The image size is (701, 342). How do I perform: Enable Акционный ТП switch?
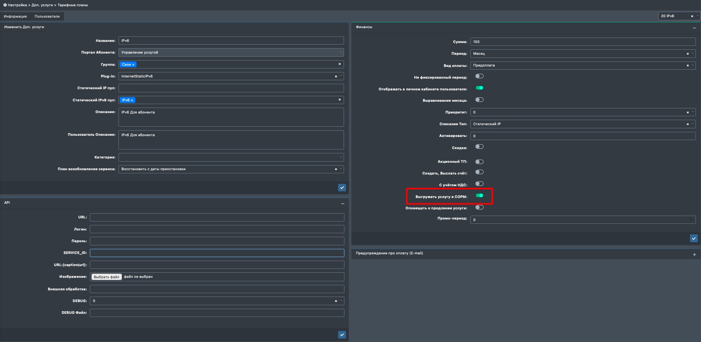[479, 162]
